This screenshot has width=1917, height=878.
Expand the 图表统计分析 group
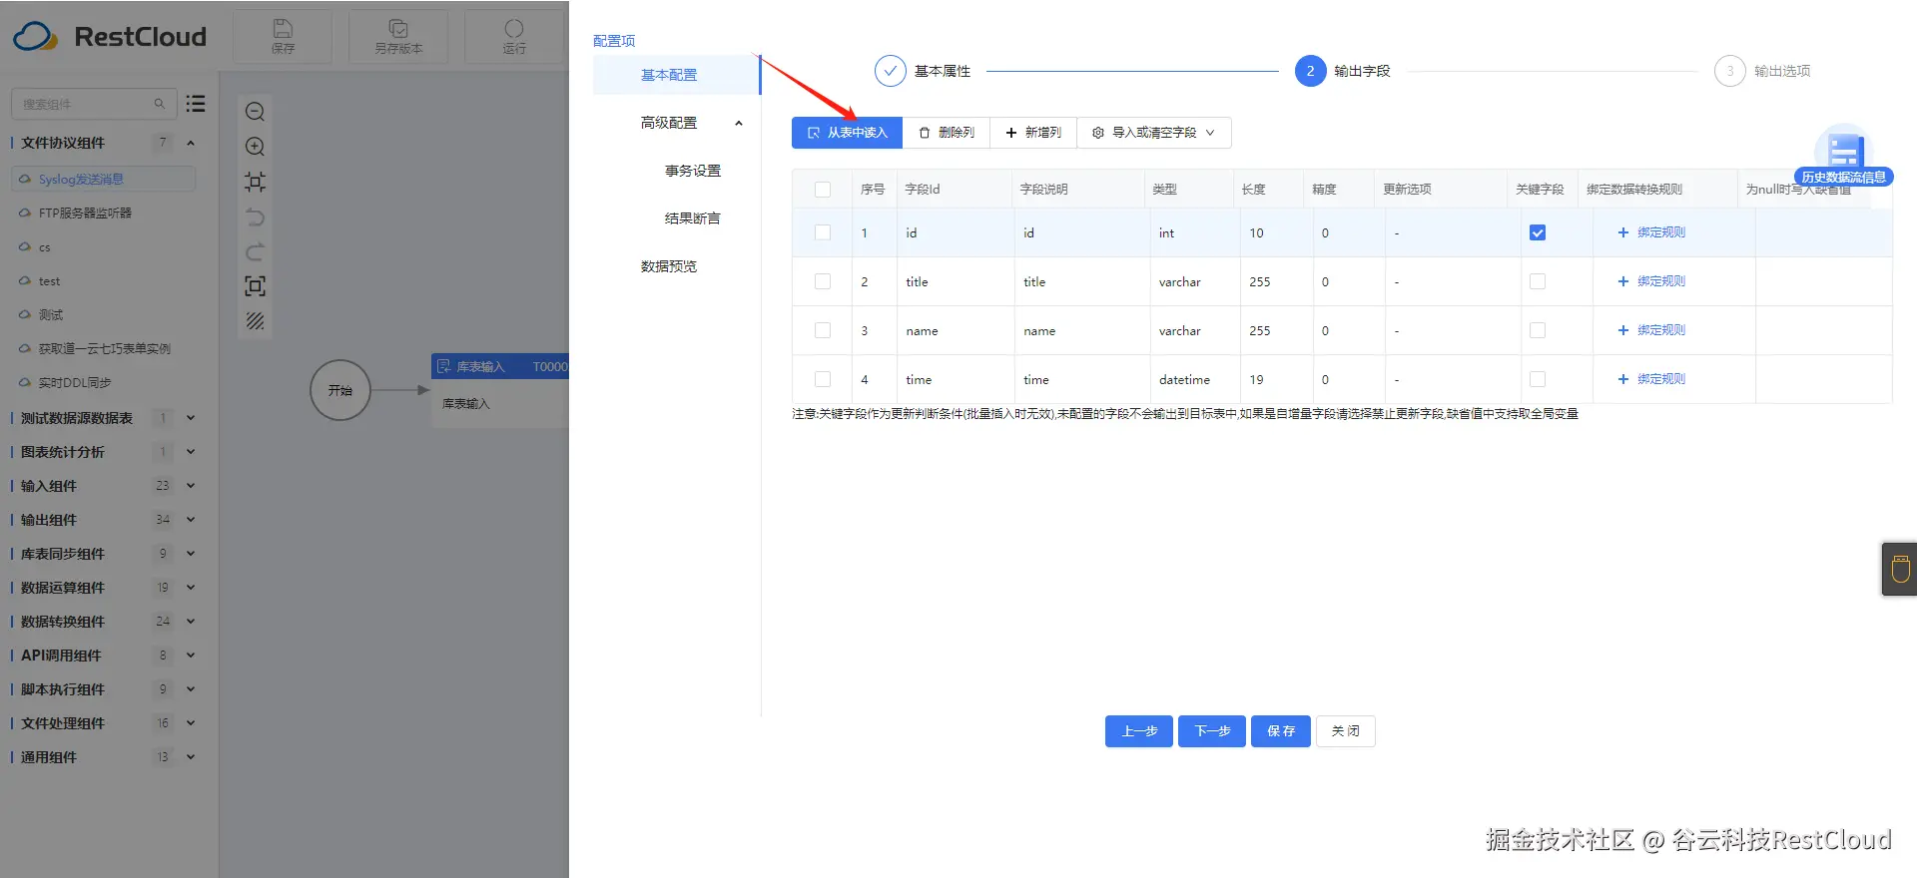click(191, 452)
